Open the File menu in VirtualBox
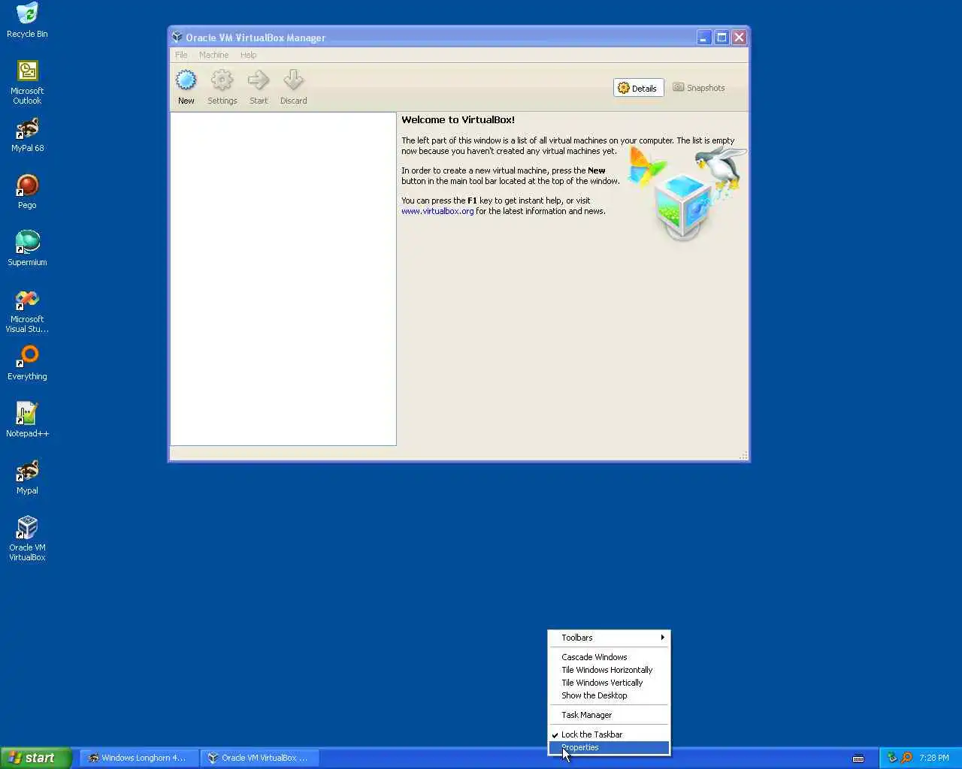The width and height of the screenshot is (962, 769). tap(181, 55)
